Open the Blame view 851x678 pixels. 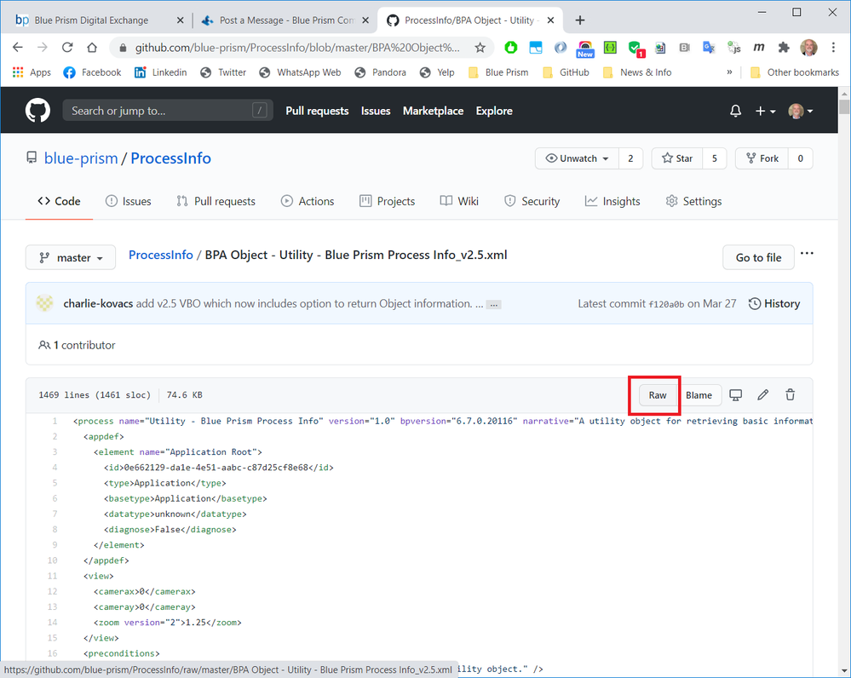699,395
